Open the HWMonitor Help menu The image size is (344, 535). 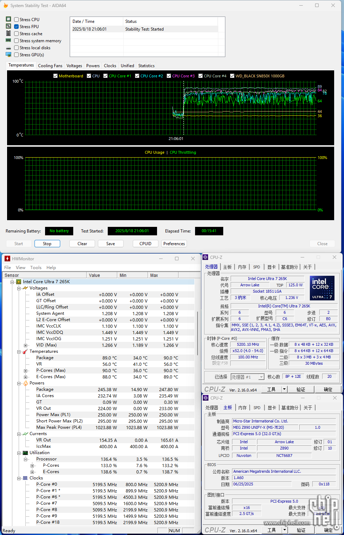[x=51, y=268]
